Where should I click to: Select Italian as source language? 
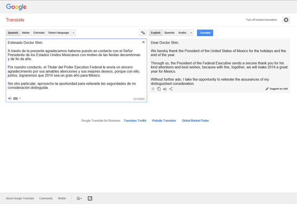pos(25,32)
